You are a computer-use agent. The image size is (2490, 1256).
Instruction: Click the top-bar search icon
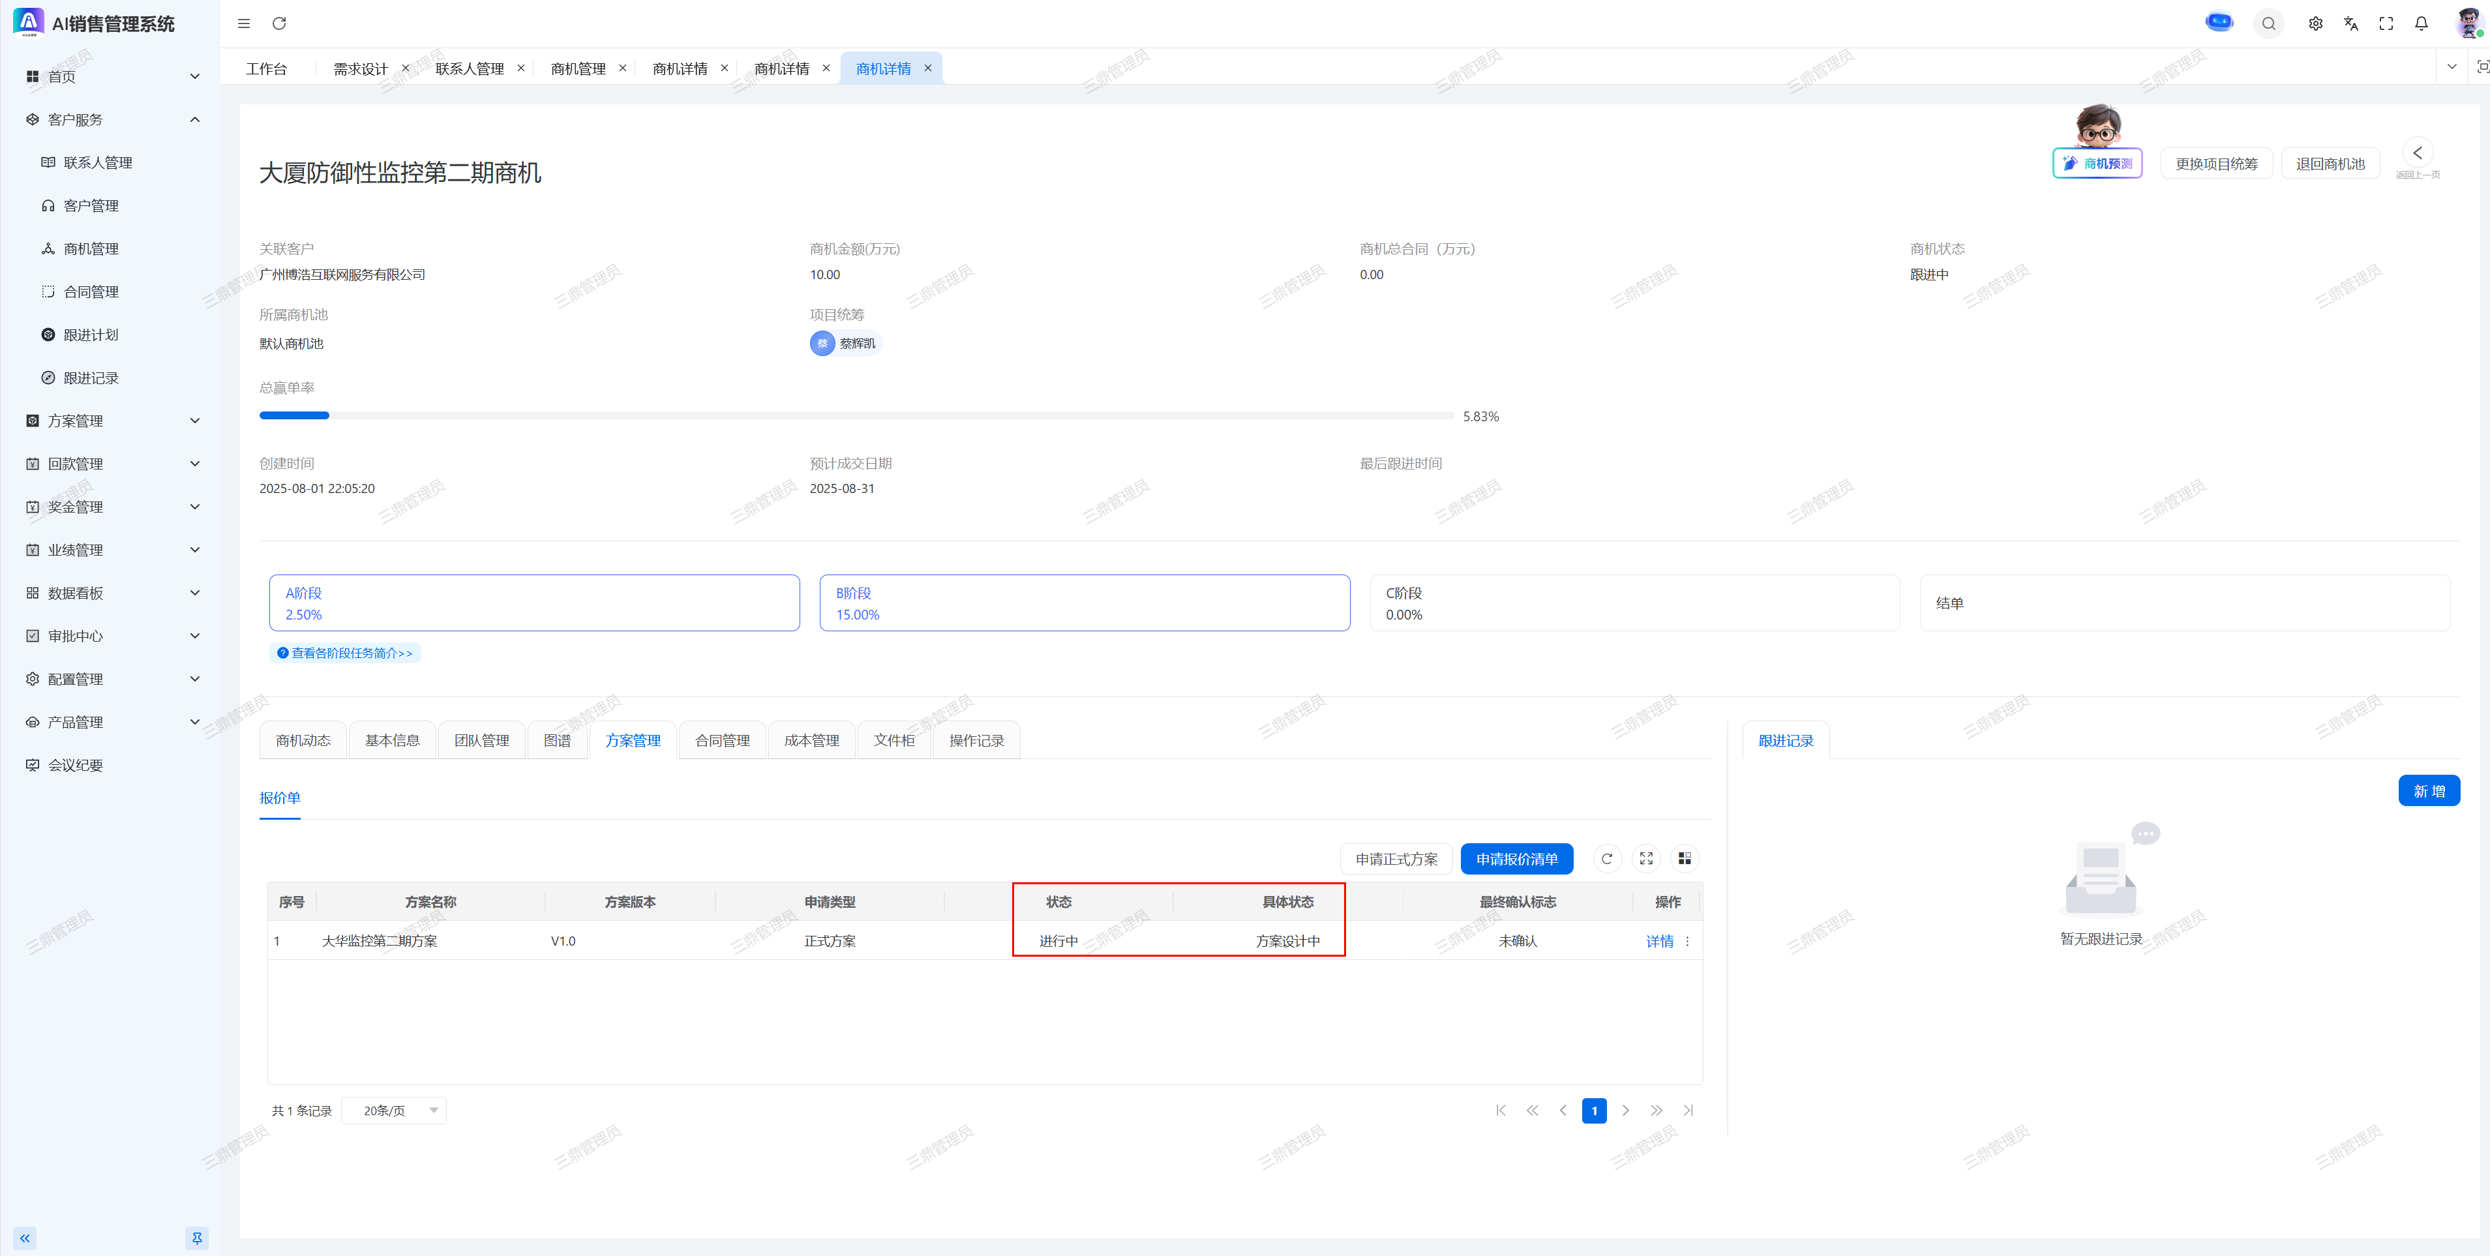[2269, 23]
